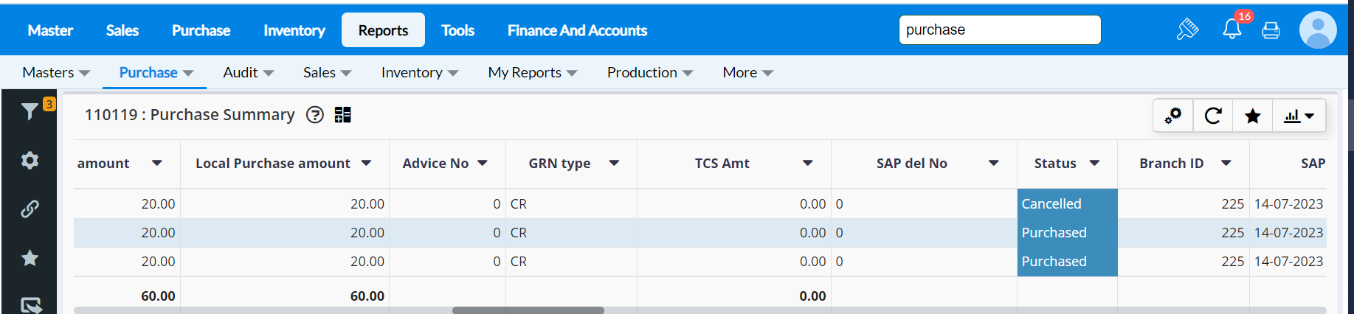Click the link chain icon in sidebar

tap(30, 209)
